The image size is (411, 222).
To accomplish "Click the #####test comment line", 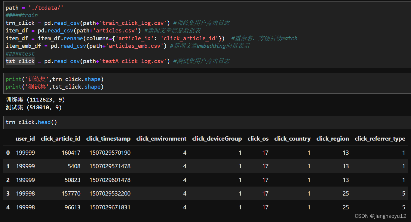I will (x=20, y=53).
